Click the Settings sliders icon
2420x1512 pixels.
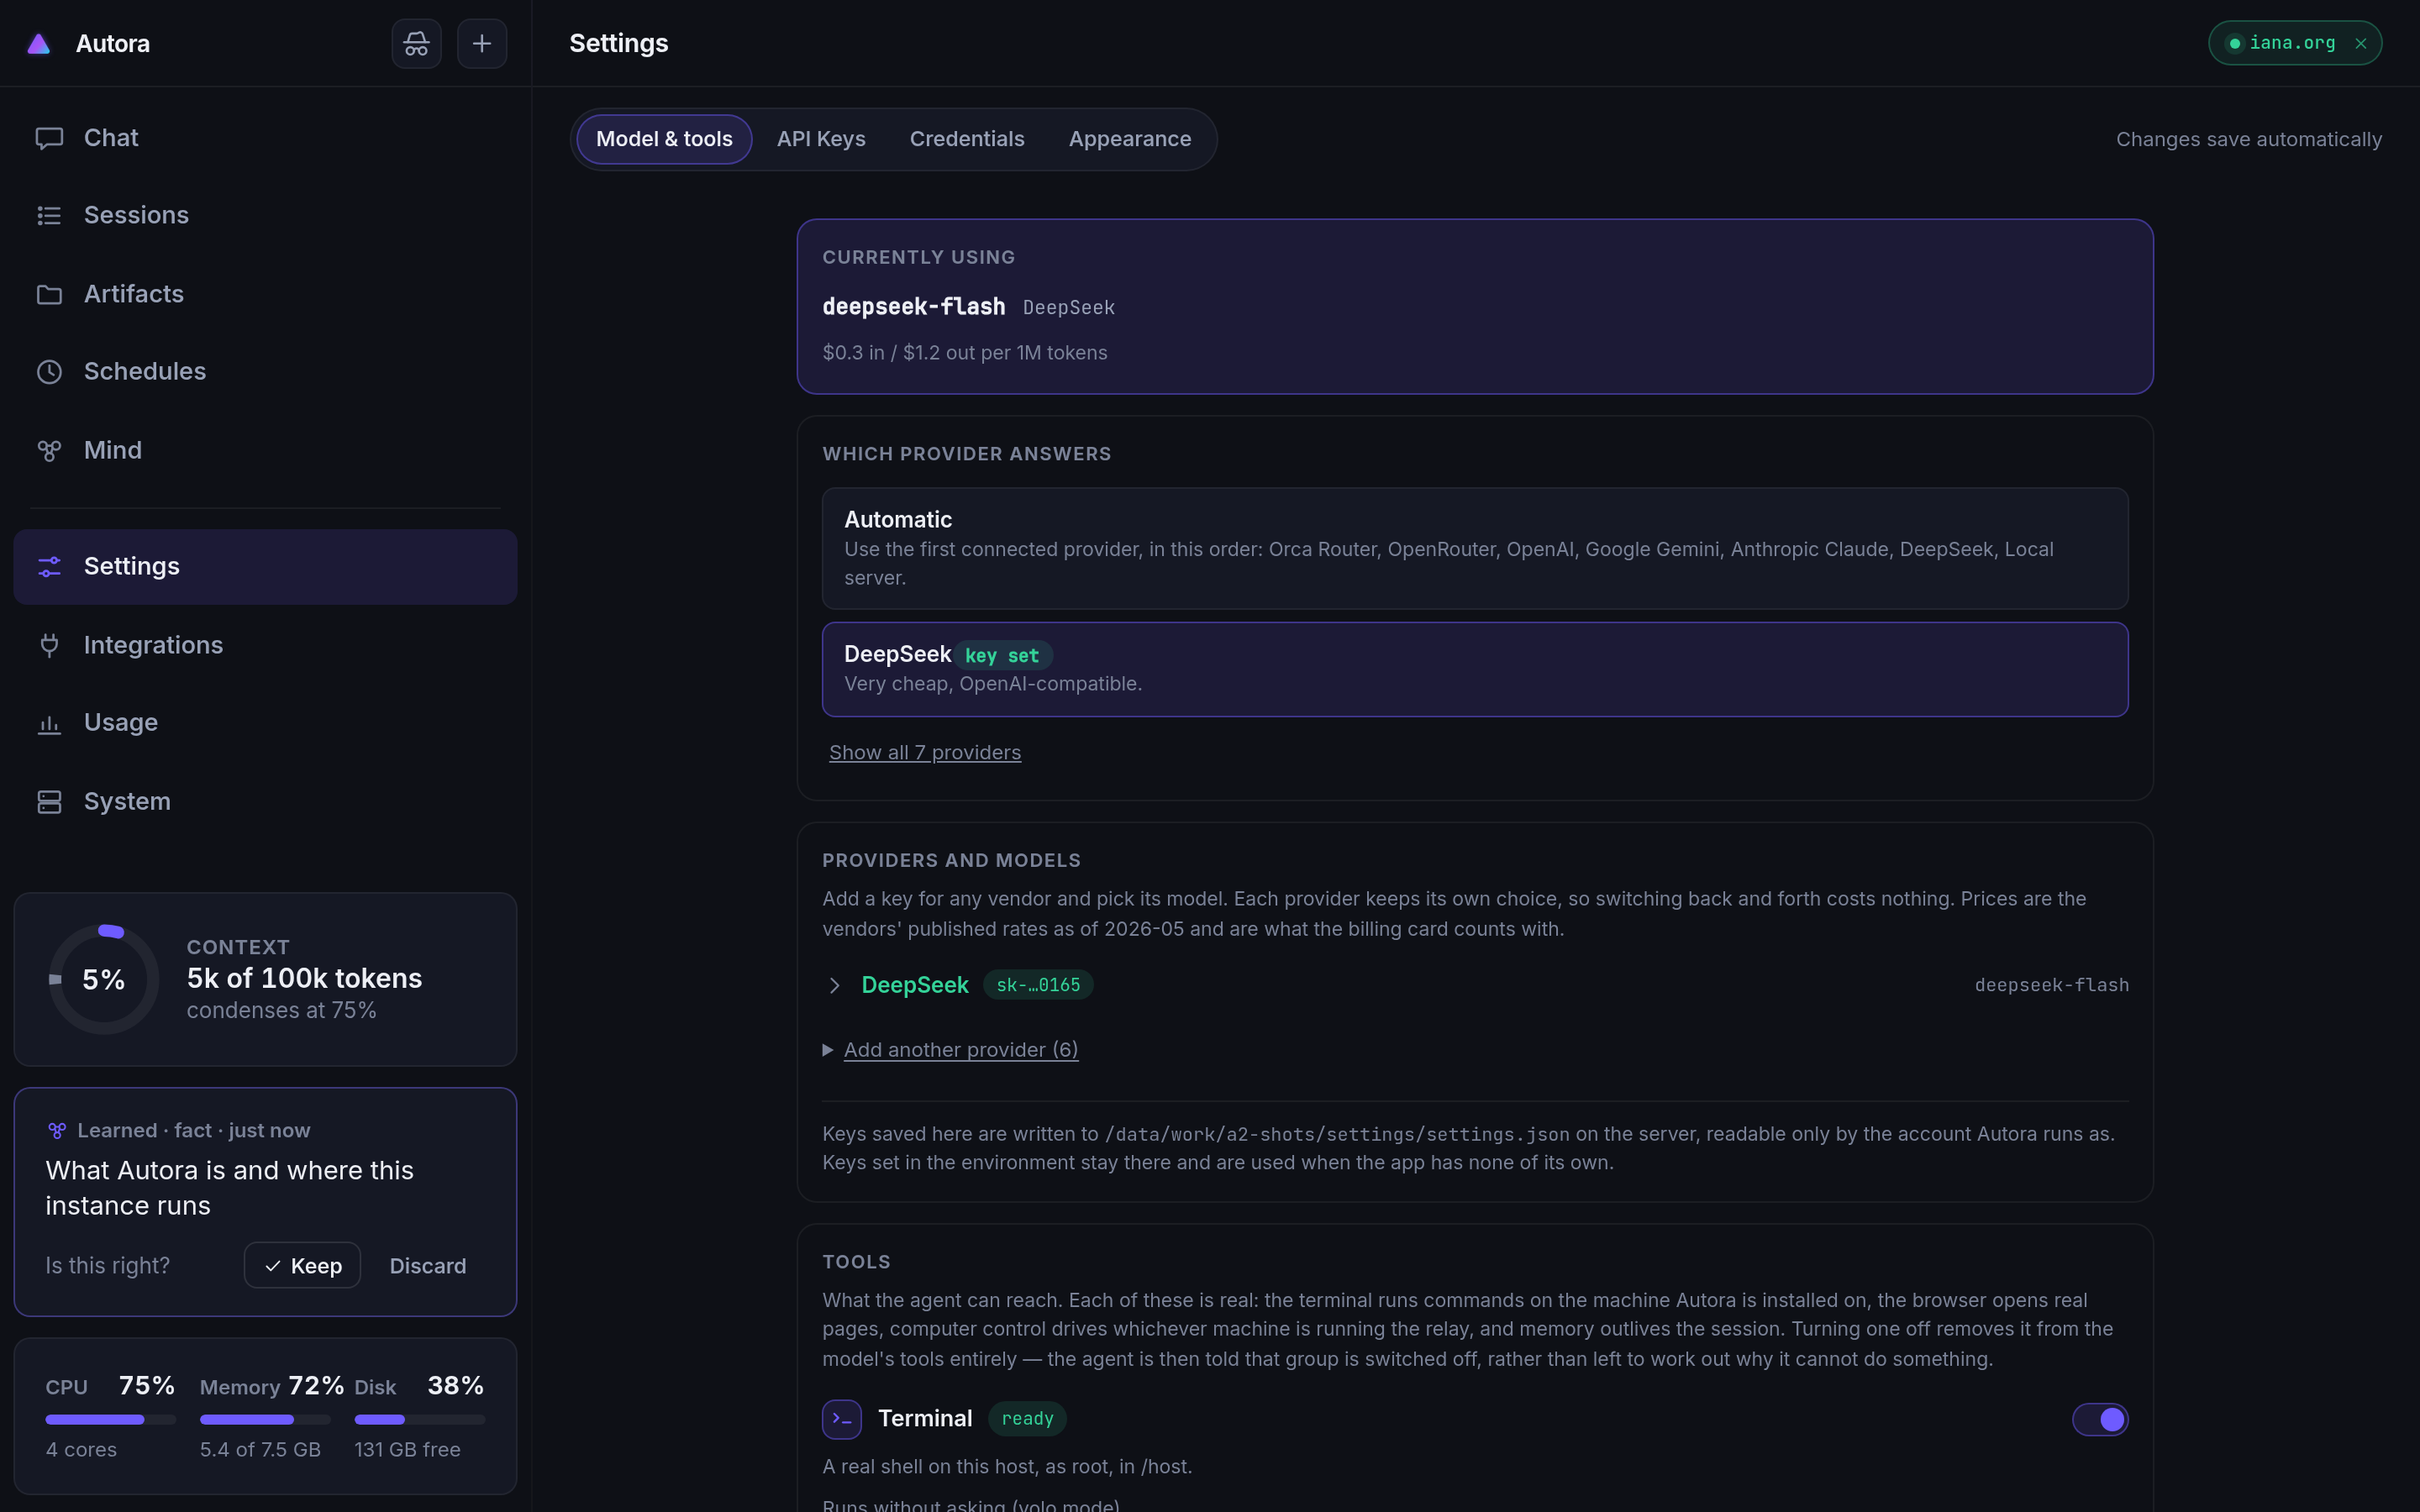coord(49,566)
